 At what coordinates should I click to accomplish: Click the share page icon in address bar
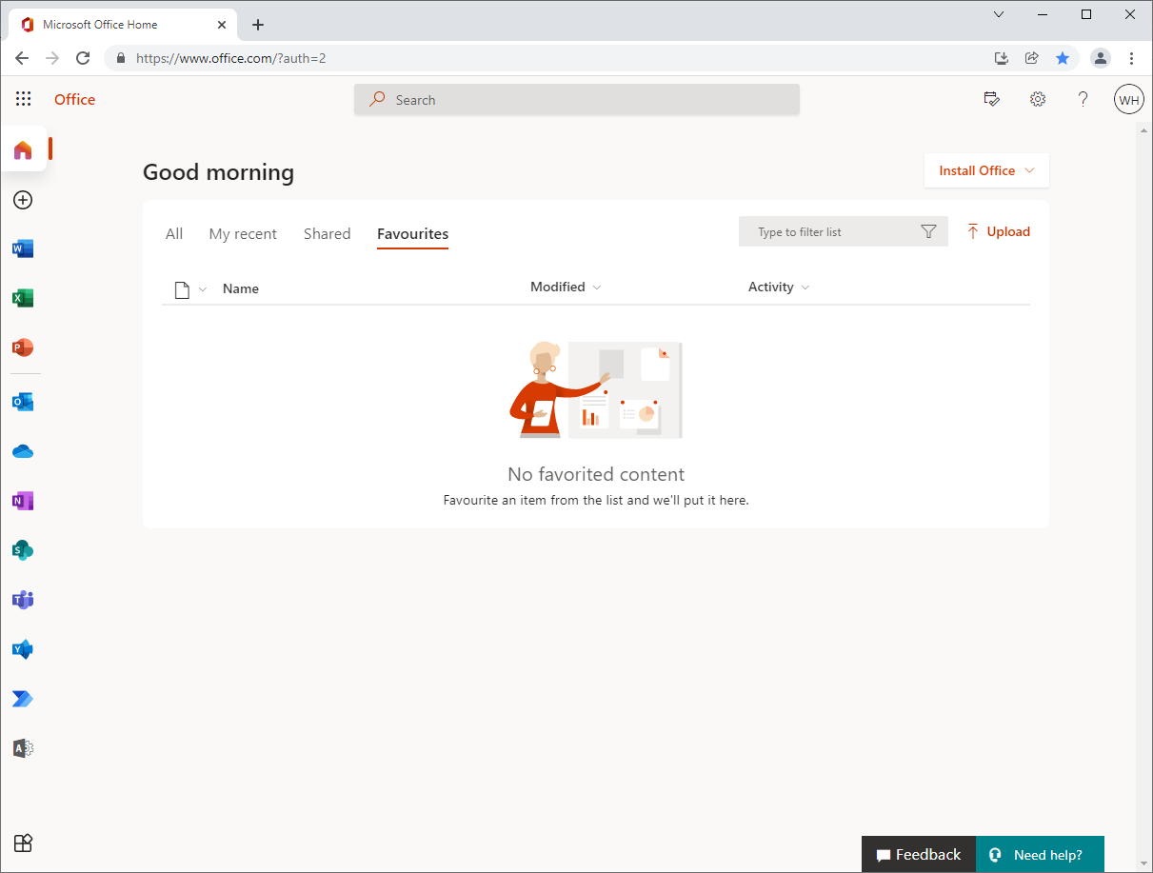1032,58
